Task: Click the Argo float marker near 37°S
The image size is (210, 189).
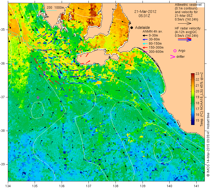Action: 38,97
